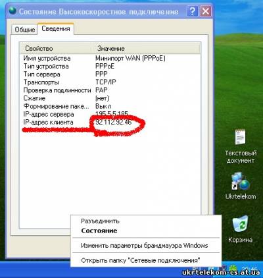Click the green tray icon near clock

click(233, 268)
